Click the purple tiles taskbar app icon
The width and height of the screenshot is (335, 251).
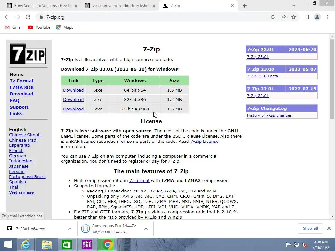(87, 244)
